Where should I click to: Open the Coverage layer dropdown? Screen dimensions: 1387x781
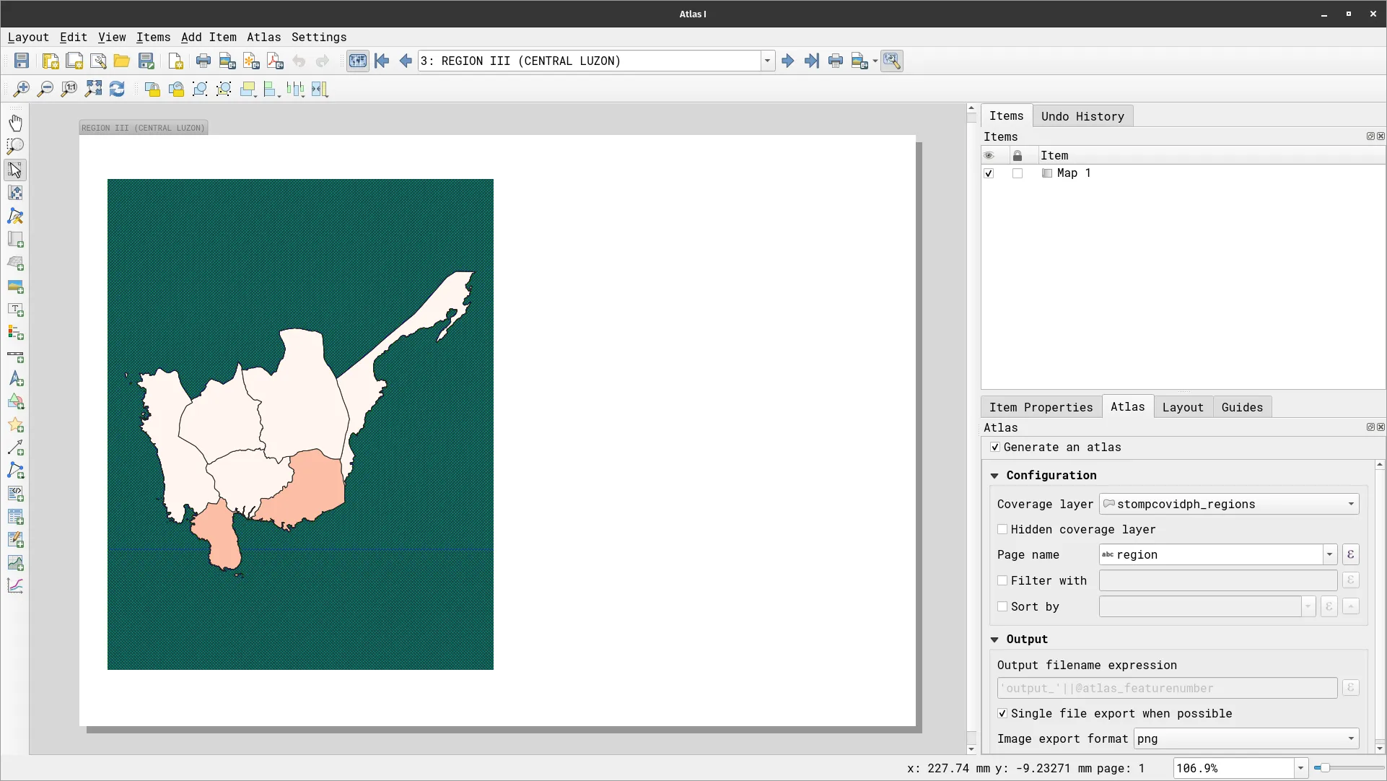(1228, 504)
